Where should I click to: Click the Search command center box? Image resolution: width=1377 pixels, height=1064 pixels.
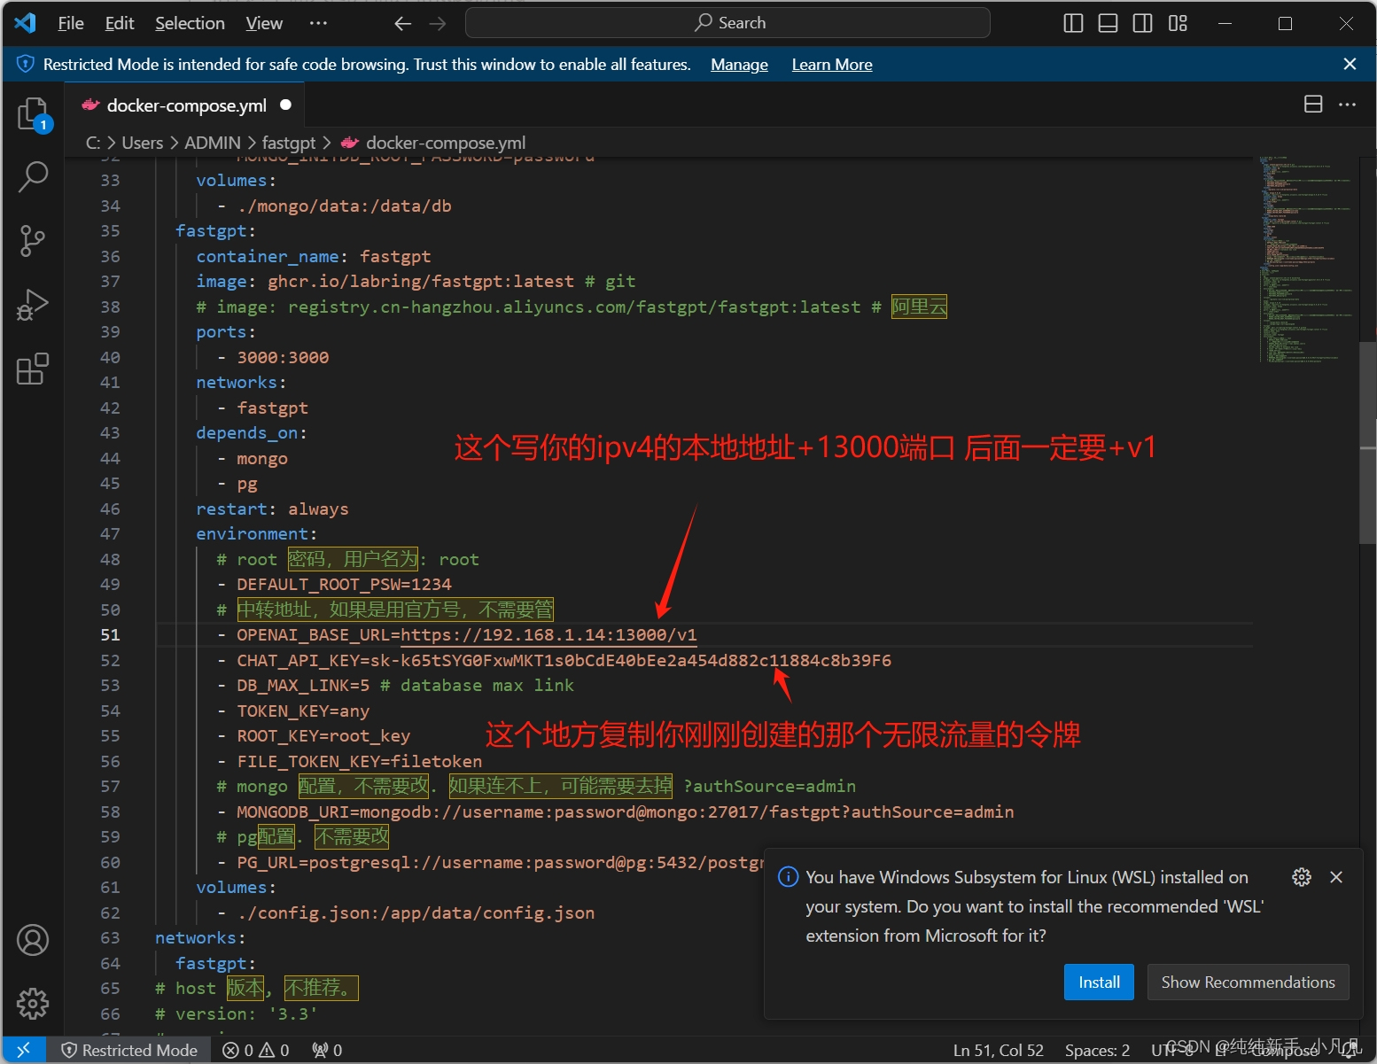(727, 23)
